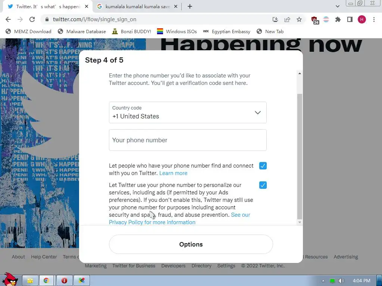Open the Learn more link
Viewport: 382px width, 286px height.
coord(173,173)
